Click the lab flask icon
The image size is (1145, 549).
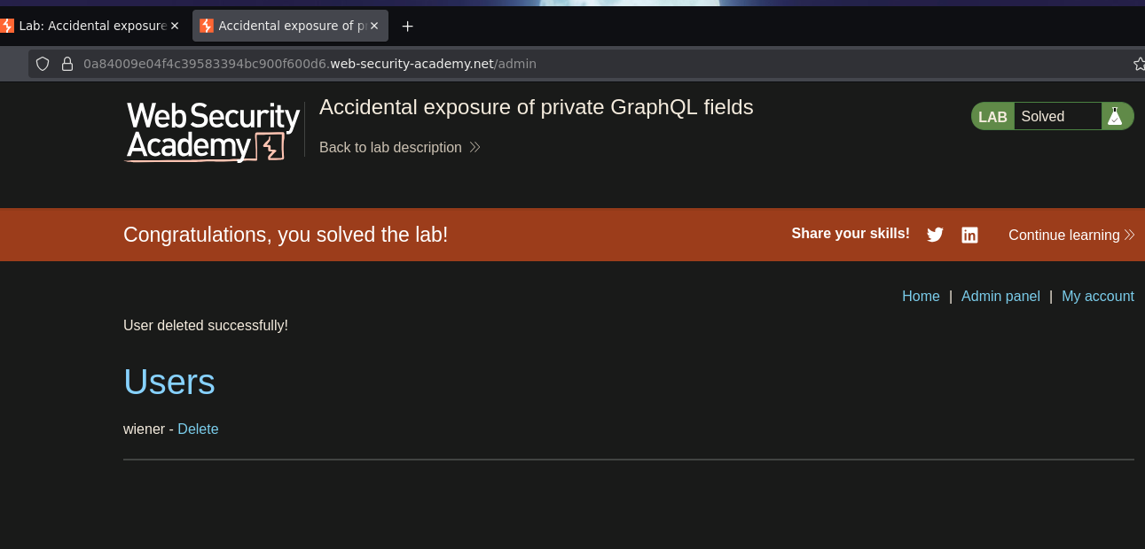(1115, 116)
